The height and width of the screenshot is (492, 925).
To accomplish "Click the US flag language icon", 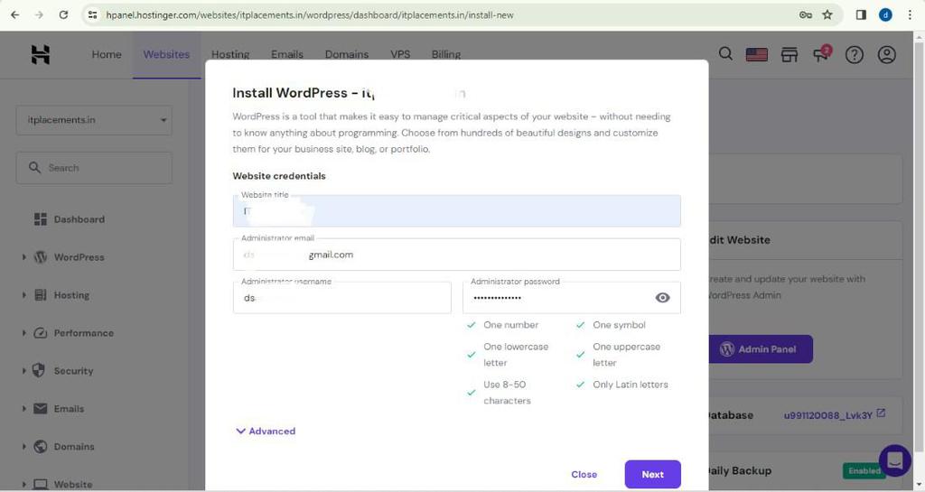I will click(756, 55).
